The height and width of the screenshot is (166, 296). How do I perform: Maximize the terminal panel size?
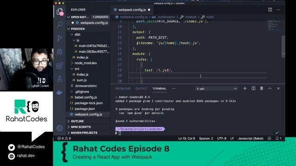[x=270, y=89]
